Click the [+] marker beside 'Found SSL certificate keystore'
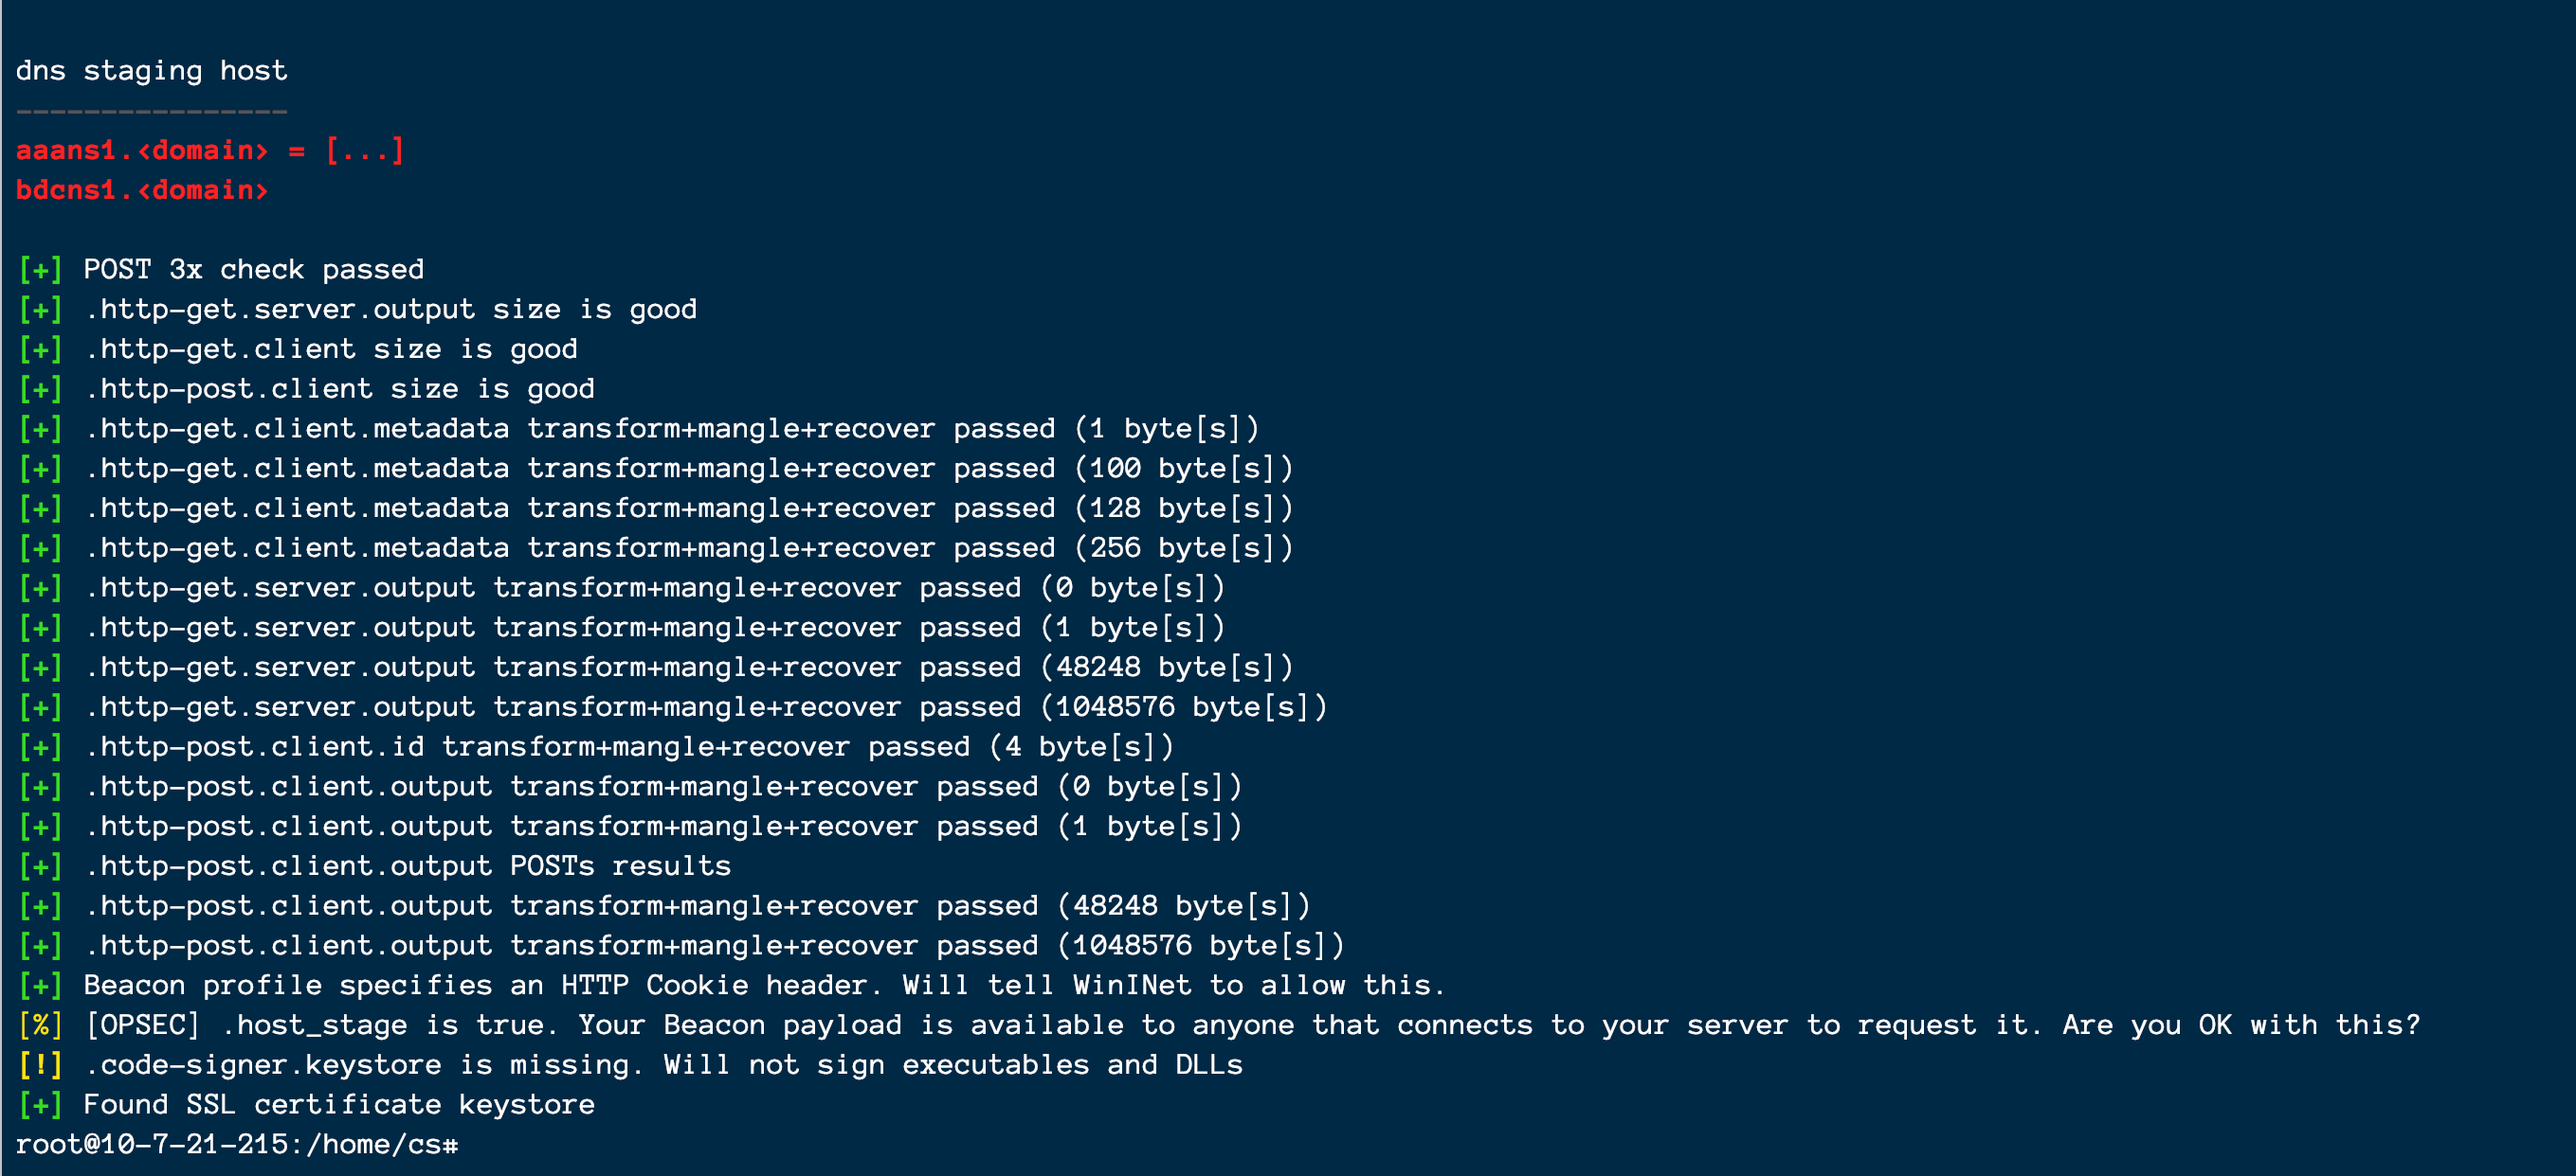 pyautogui.click(x=40, y=1105)
